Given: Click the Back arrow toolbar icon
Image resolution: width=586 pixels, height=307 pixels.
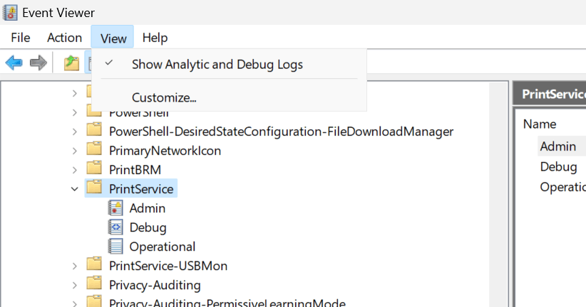Looking at the screenshot, I should [x=14, y=63].
